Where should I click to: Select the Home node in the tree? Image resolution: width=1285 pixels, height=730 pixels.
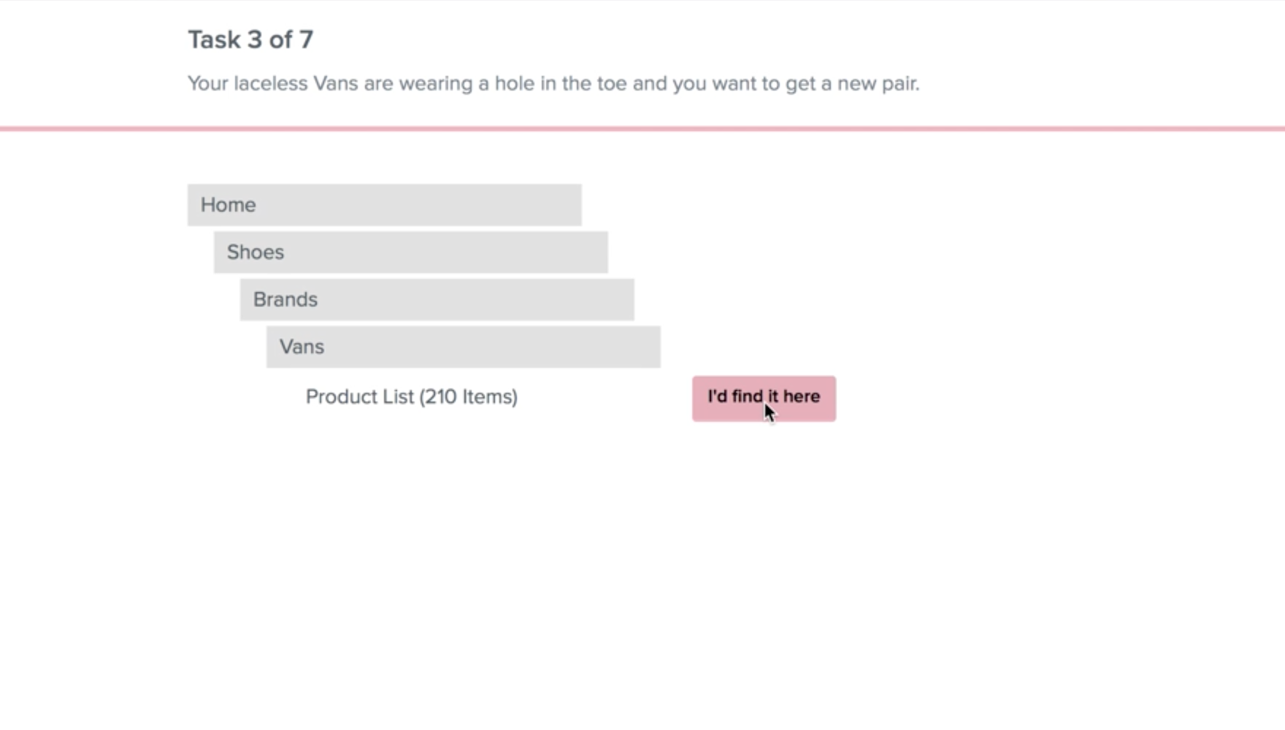point(384,205)
